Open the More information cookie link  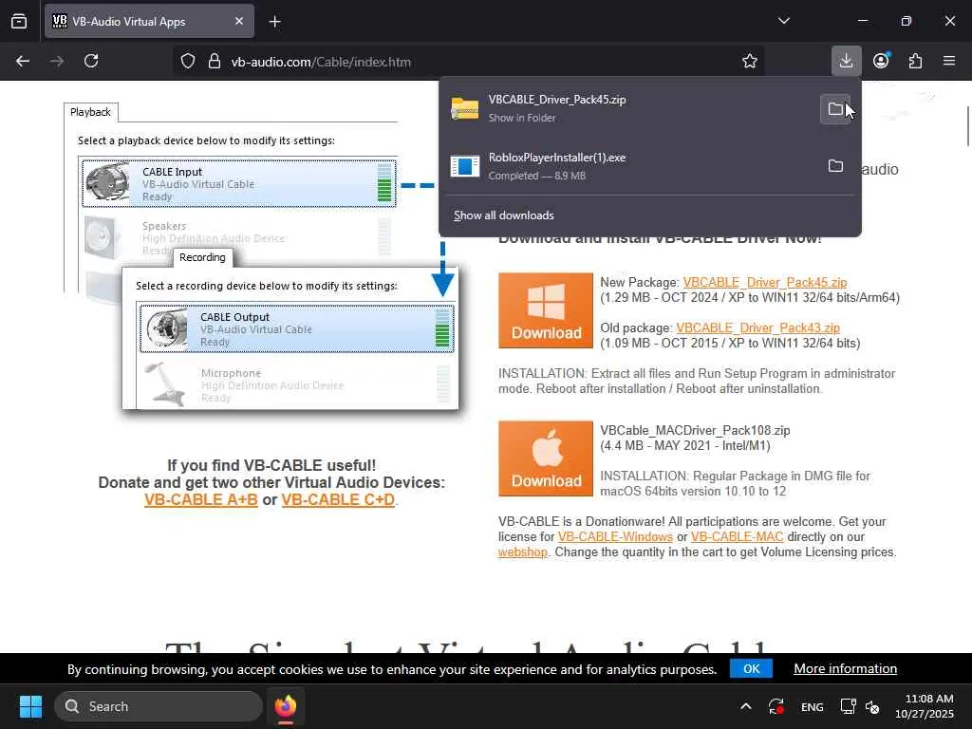coord(845,669)
